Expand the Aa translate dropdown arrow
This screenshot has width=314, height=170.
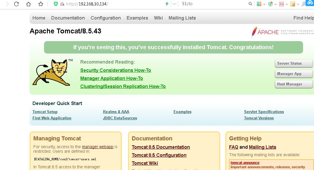287,4
